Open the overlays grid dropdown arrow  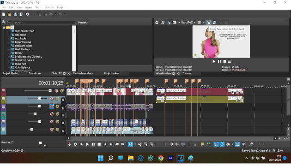(x=204, y=23)
